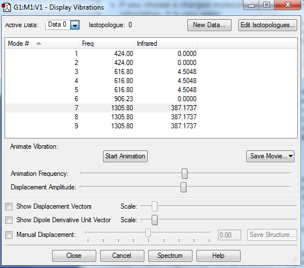Click the Freq column header

(x=106, y=44)
